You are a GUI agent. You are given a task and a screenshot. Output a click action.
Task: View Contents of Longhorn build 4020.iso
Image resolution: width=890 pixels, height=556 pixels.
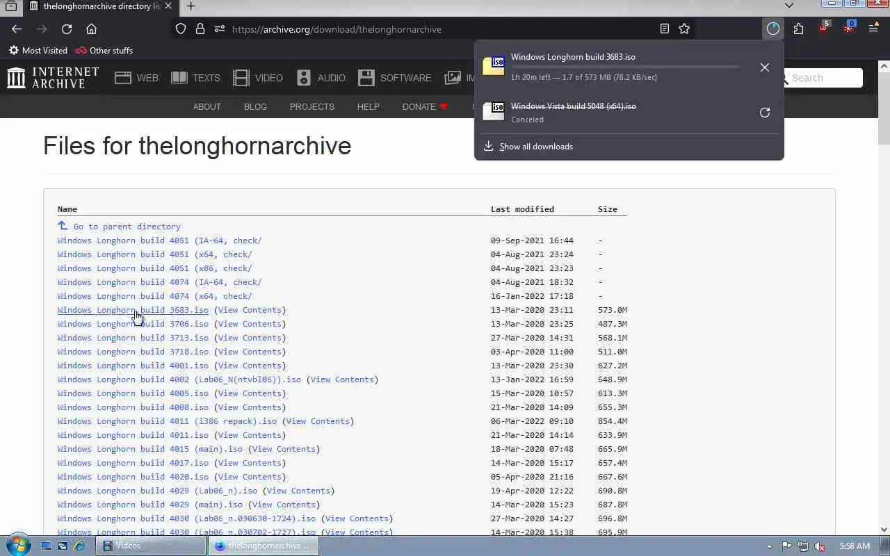click(250, 477)
